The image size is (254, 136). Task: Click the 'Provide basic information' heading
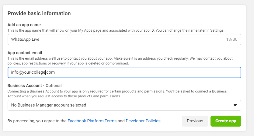tap(39, 13)
